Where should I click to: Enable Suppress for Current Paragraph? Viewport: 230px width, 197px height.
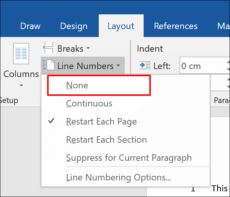[129, 158]
